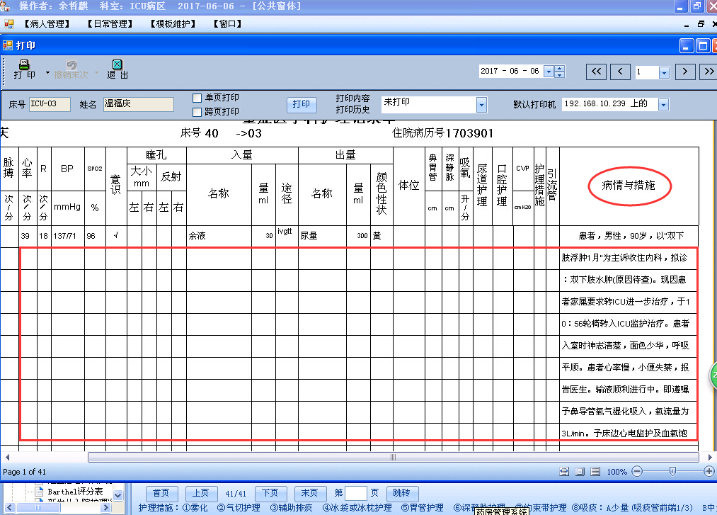Click the blue 打印 button beside the checkboxes

click(x=302, y=104)
